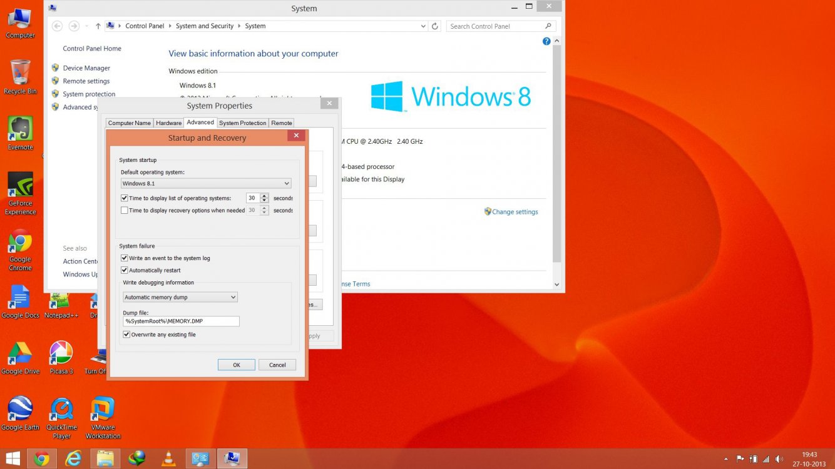Open the Remote tab in System Properties

click(x=282, y=123)
